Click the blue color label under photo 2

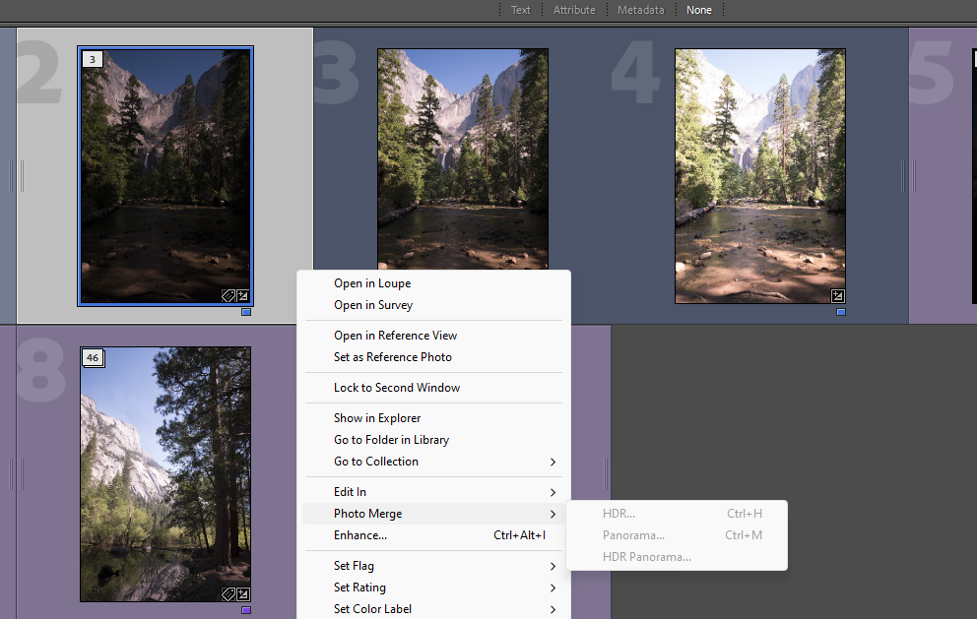click(246, 312)
